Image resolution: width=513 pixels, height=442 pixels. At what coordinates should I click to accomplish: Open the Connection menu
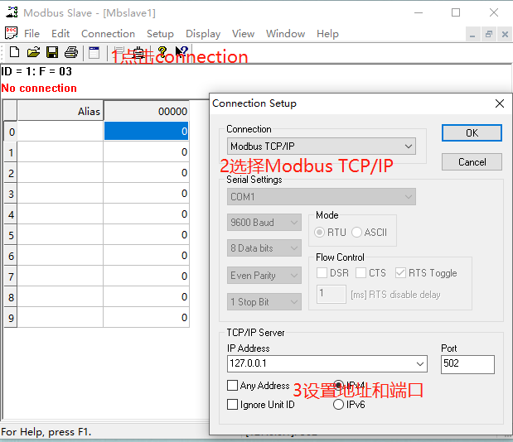click(x=108, y=34)
